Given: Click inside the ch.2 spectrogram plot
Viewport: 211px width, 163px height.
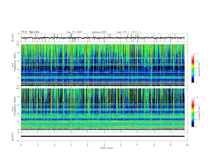Looking at the screenshot, I should (x=103, y=109).
